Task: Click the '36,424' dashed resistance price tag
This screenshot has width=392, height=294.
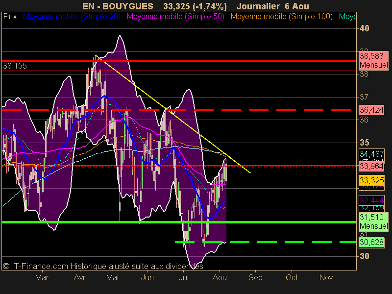Action: pyautogui.click(x=371, y=110)
